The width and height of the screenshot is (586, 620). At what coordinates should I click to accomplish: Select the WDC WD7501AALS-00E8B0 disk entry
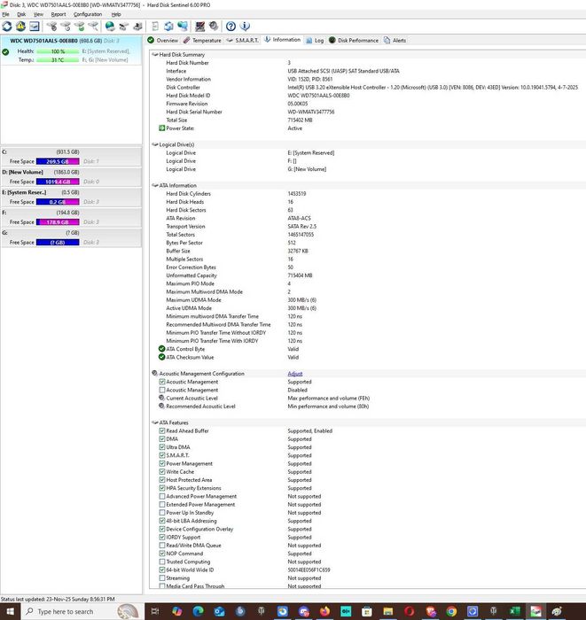coord(71,50)
